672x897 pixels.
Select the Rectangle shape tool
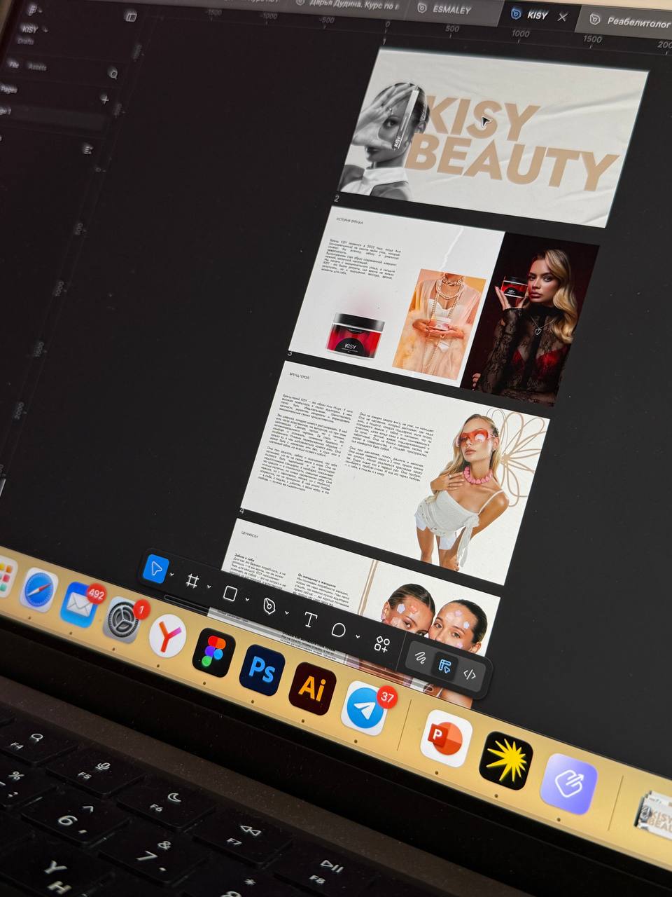point(230,594)
